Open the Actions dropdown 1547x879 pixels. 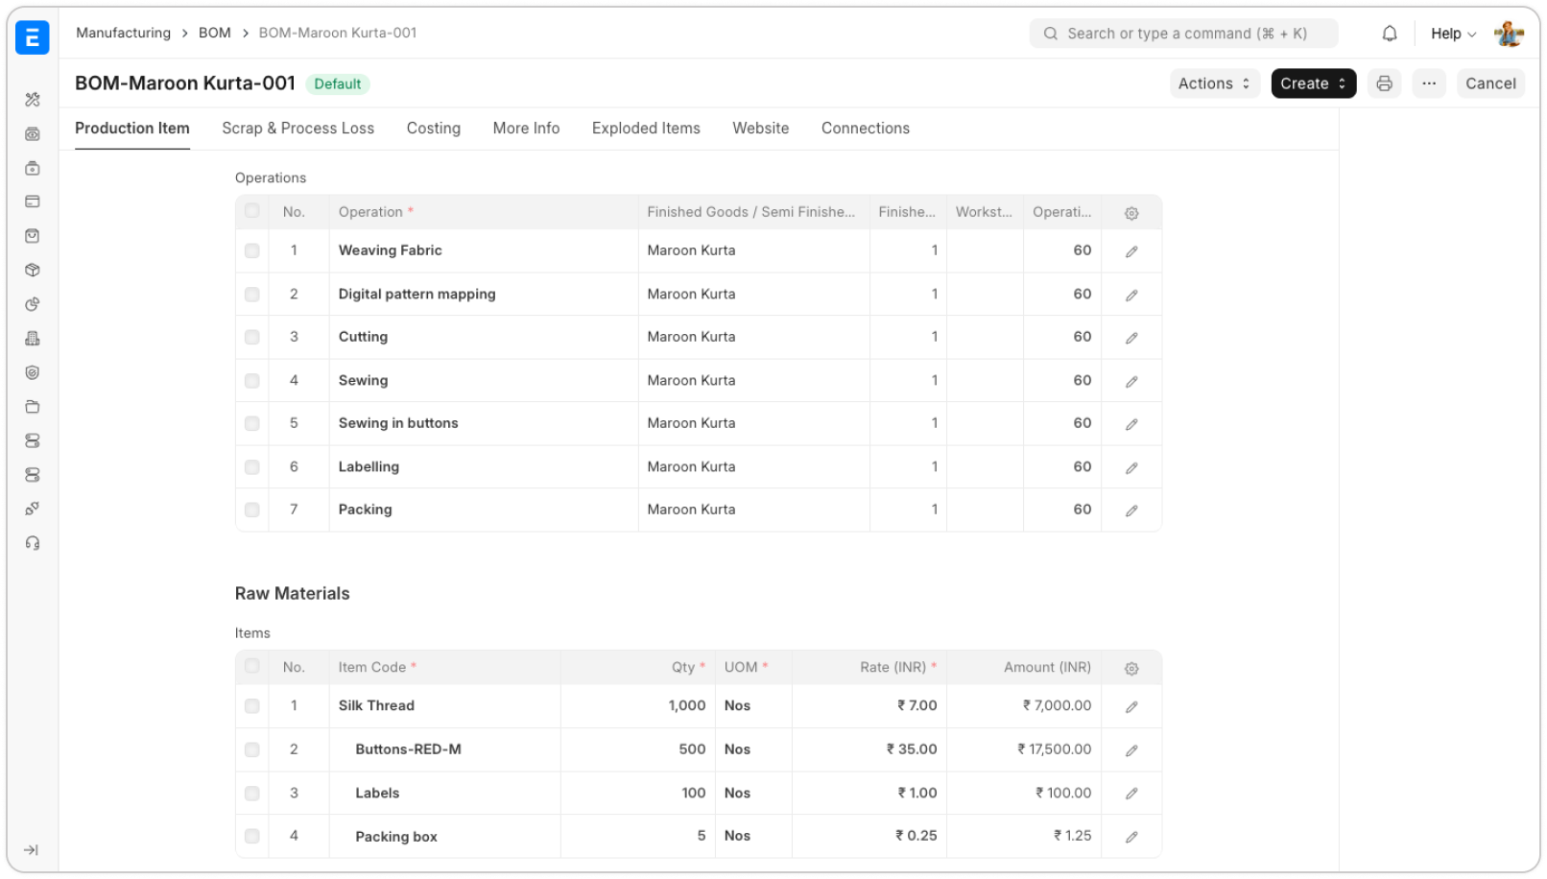(1214, 83)
